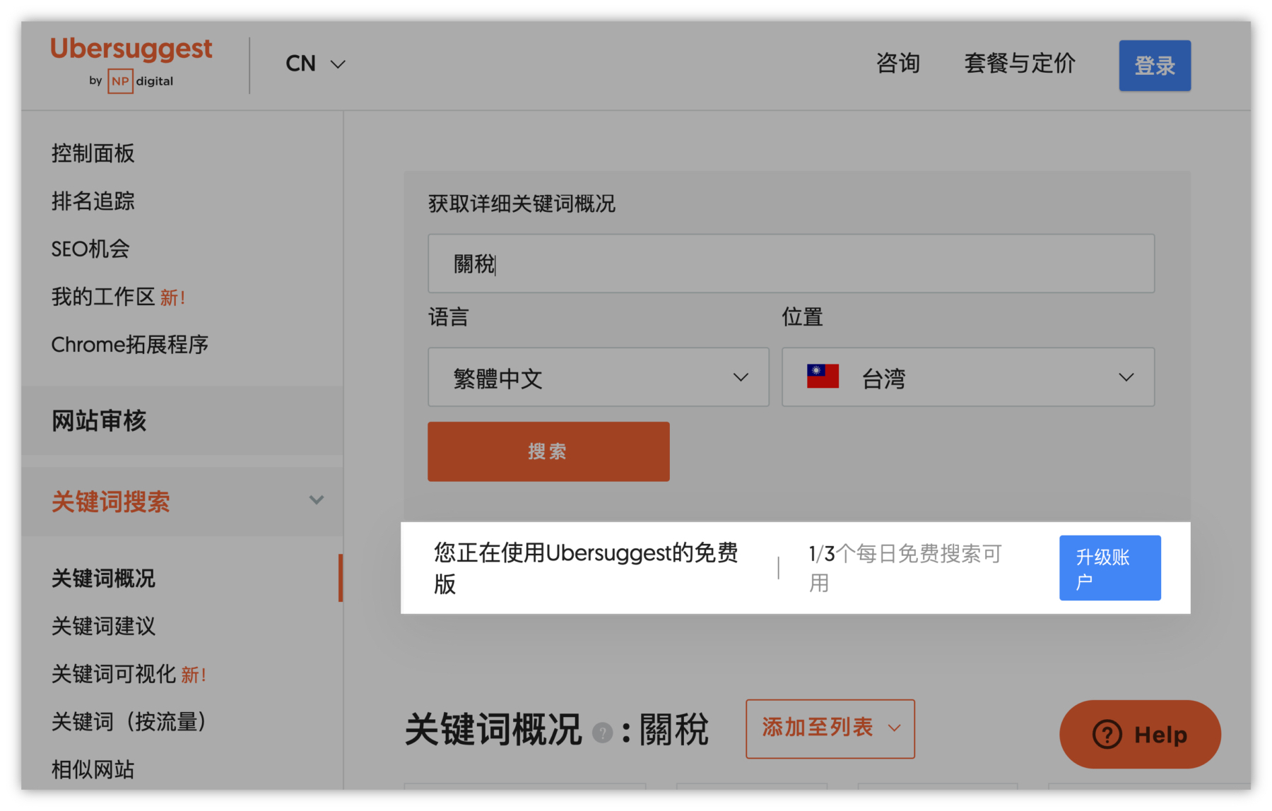
Task: Open 排名追踪 in the sidebar
Action: tap(93, 201)
